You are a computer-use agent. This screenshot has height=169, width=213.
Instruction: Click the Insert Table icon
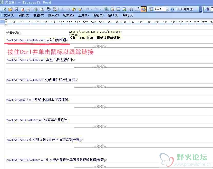pyautogui.click(x=118, y=9)
